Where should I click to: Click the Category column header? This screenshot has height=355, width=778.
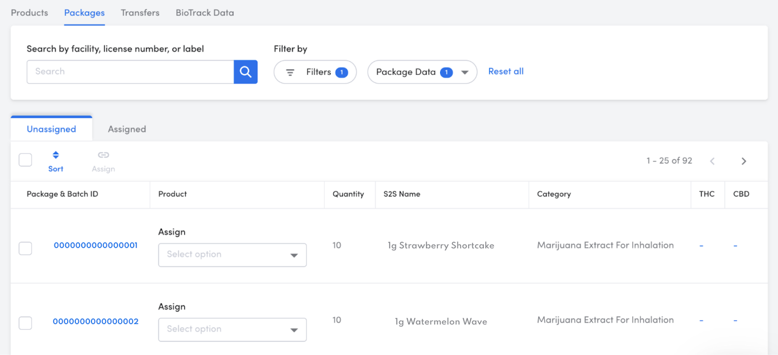(x=554, y=194)
